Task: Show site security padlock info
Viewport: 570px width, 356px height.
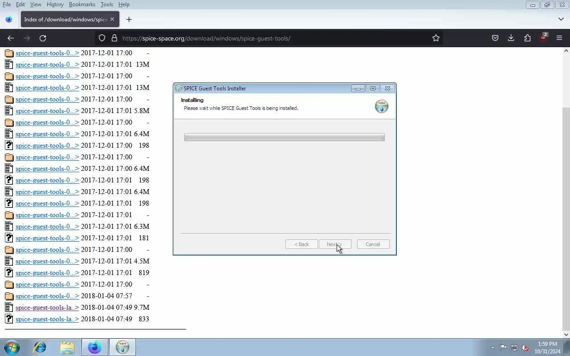Action: [x=114, y=38]
